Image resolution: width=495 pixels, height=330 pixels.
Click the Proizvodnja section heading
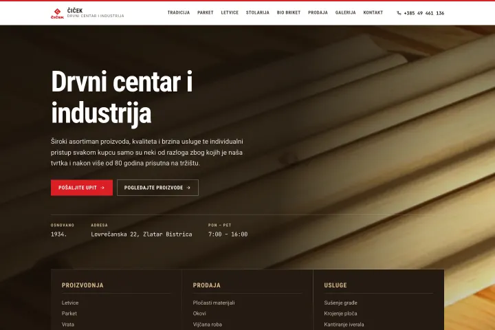tap(82, 285)
